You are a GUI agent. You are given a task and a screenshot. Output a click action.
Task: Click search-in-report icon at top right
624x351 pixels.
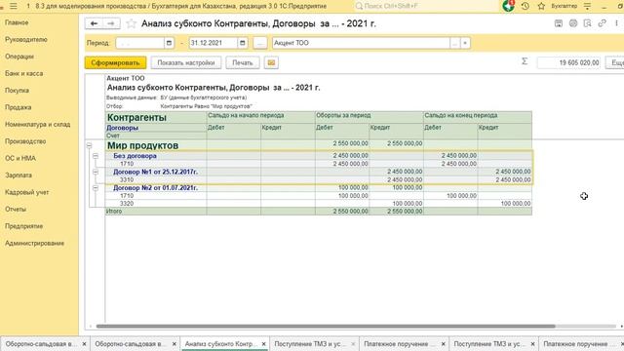point(587,23)
